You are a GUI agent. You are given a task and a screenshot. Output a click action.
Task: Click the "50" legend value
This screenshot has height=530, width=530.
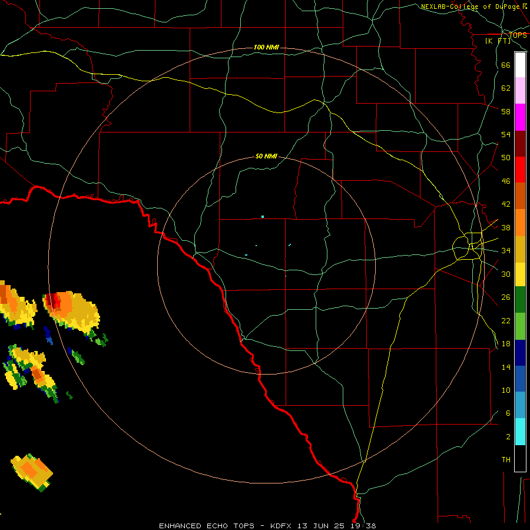coord(506,158)
